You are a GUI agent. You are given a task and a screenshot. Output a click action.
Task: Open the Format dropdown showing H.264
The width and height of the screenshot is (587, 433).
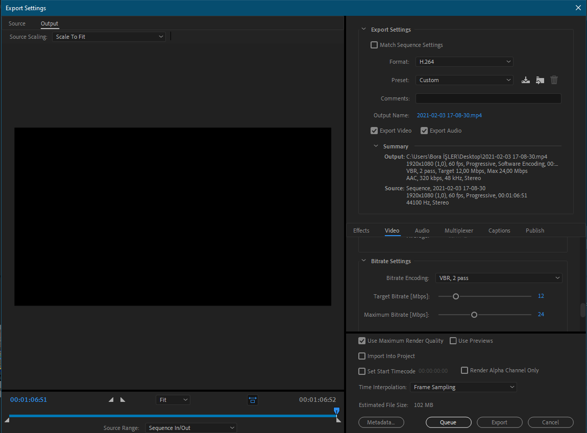point(464,62)
